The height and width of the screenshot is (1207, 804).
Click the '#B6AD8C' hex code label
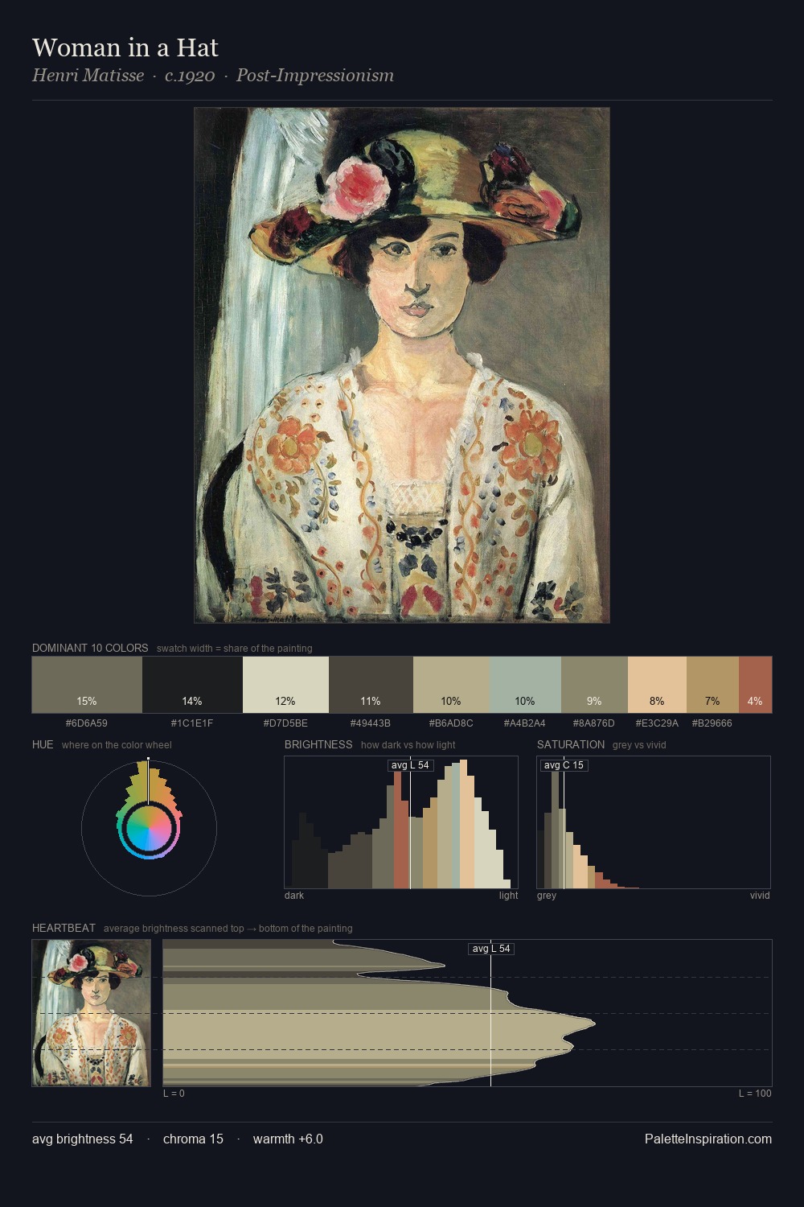pos(451,723)
